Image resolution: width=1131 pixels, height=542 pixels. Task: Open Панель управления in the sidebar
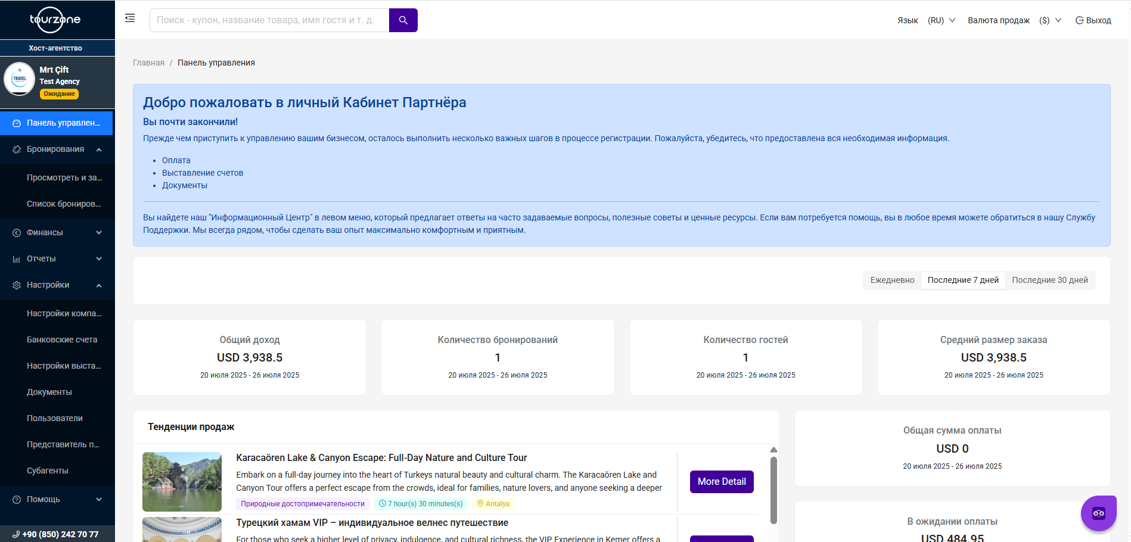57,123
